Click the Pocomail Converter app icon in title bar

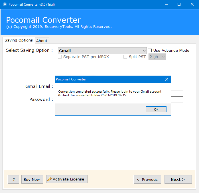pos(5,5)
